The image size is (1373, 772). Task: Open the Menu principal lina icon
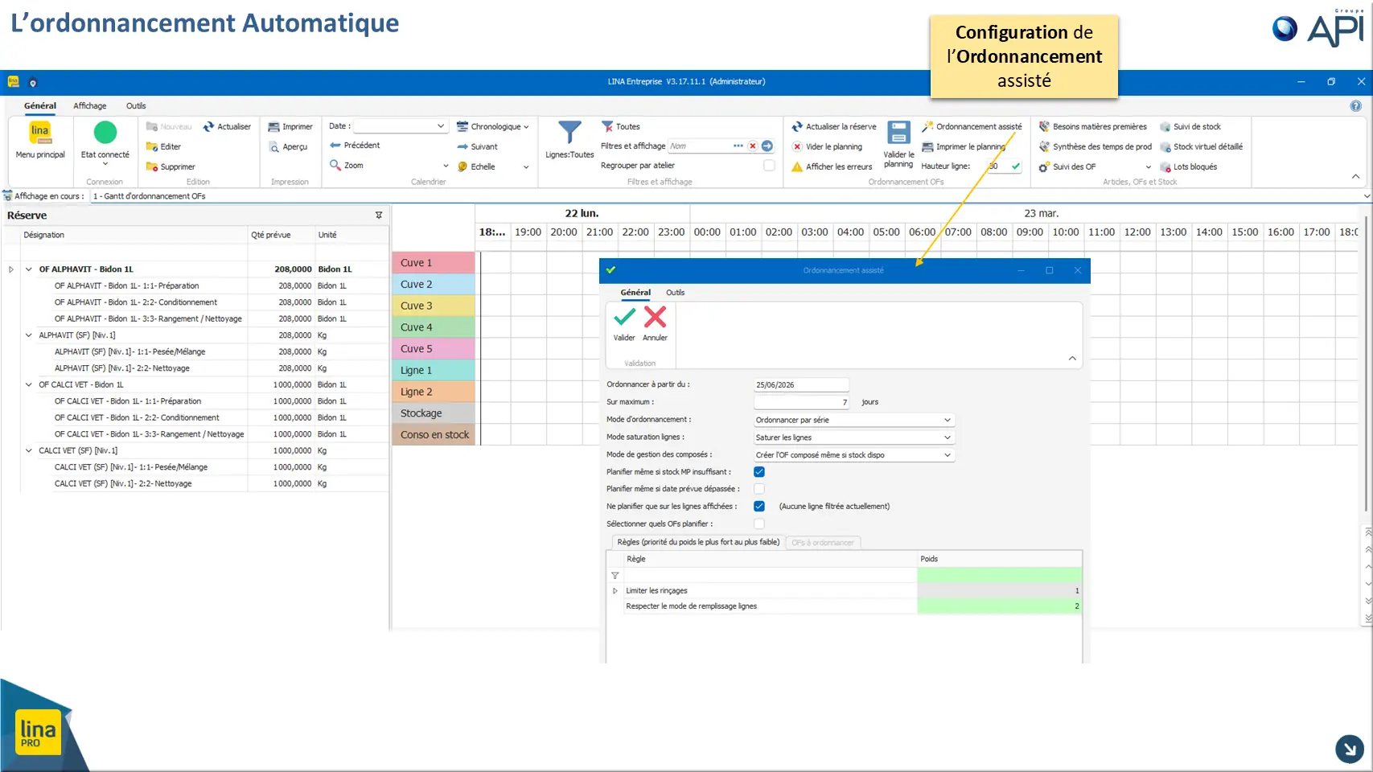(x=40, y=133)
